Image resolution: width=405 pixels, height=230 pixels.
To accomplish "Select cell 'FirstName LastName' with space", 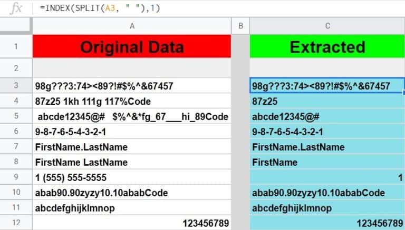I will [132, 162].
